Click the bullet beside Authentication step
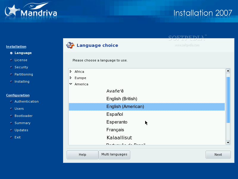Viewport: 238px width, 179px height. [x=11, y=101]
